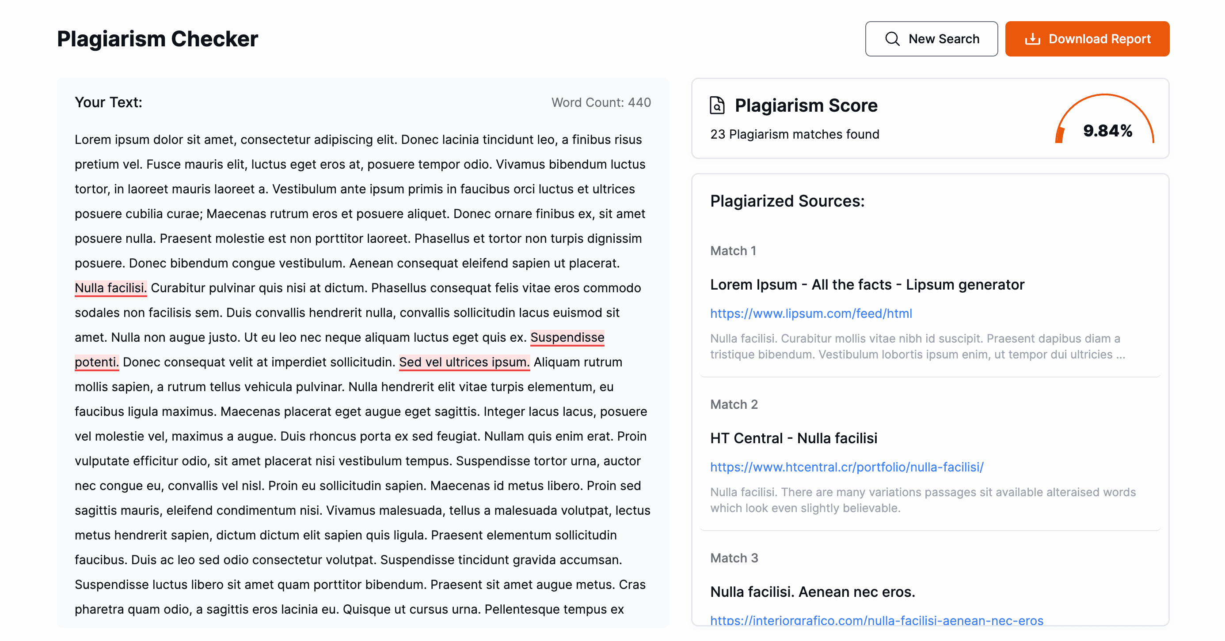The height and width of the screenshot is (641, 1225).
Task: Click the magnifier icon in New Search
Action: tap(892, 39)
